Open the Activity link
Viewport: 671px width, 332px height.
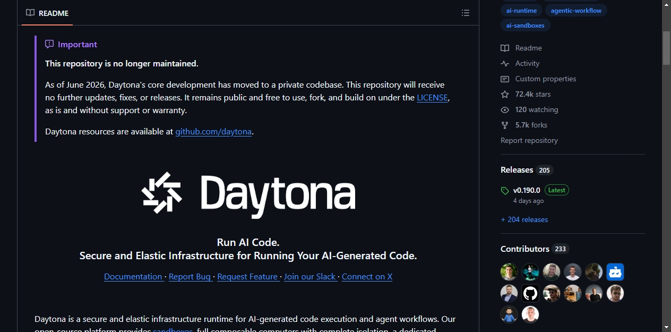click(527, 64)
